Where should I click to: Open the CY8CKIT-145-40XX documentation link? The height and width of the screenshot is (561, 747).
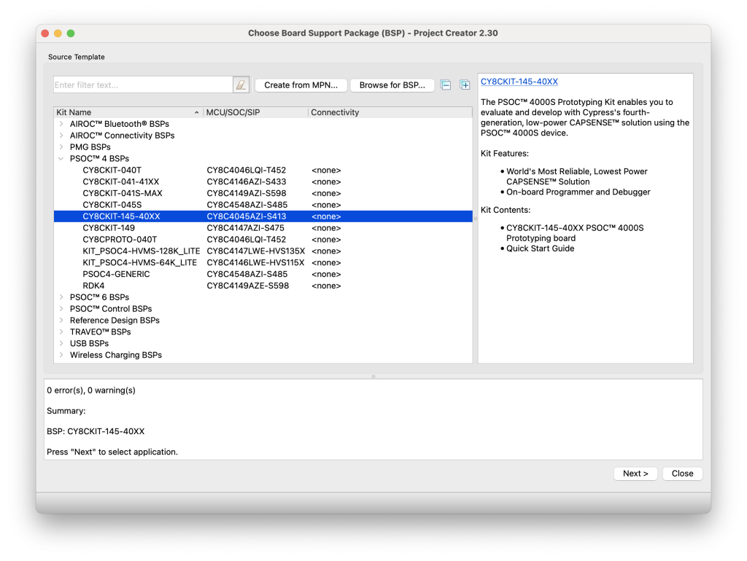[519, 82]
